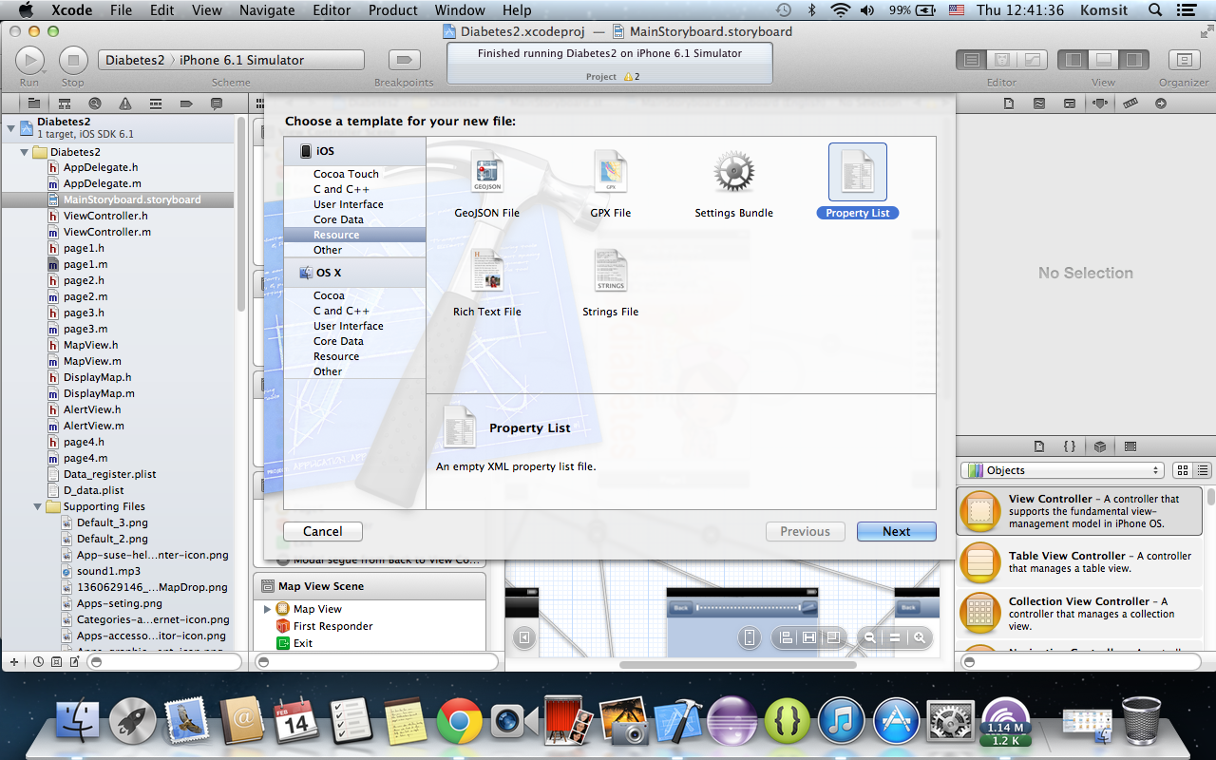The width and height of the screenshot is (1216, 760).
Task: Open the debug navigator icon
Action: (156, 104)
